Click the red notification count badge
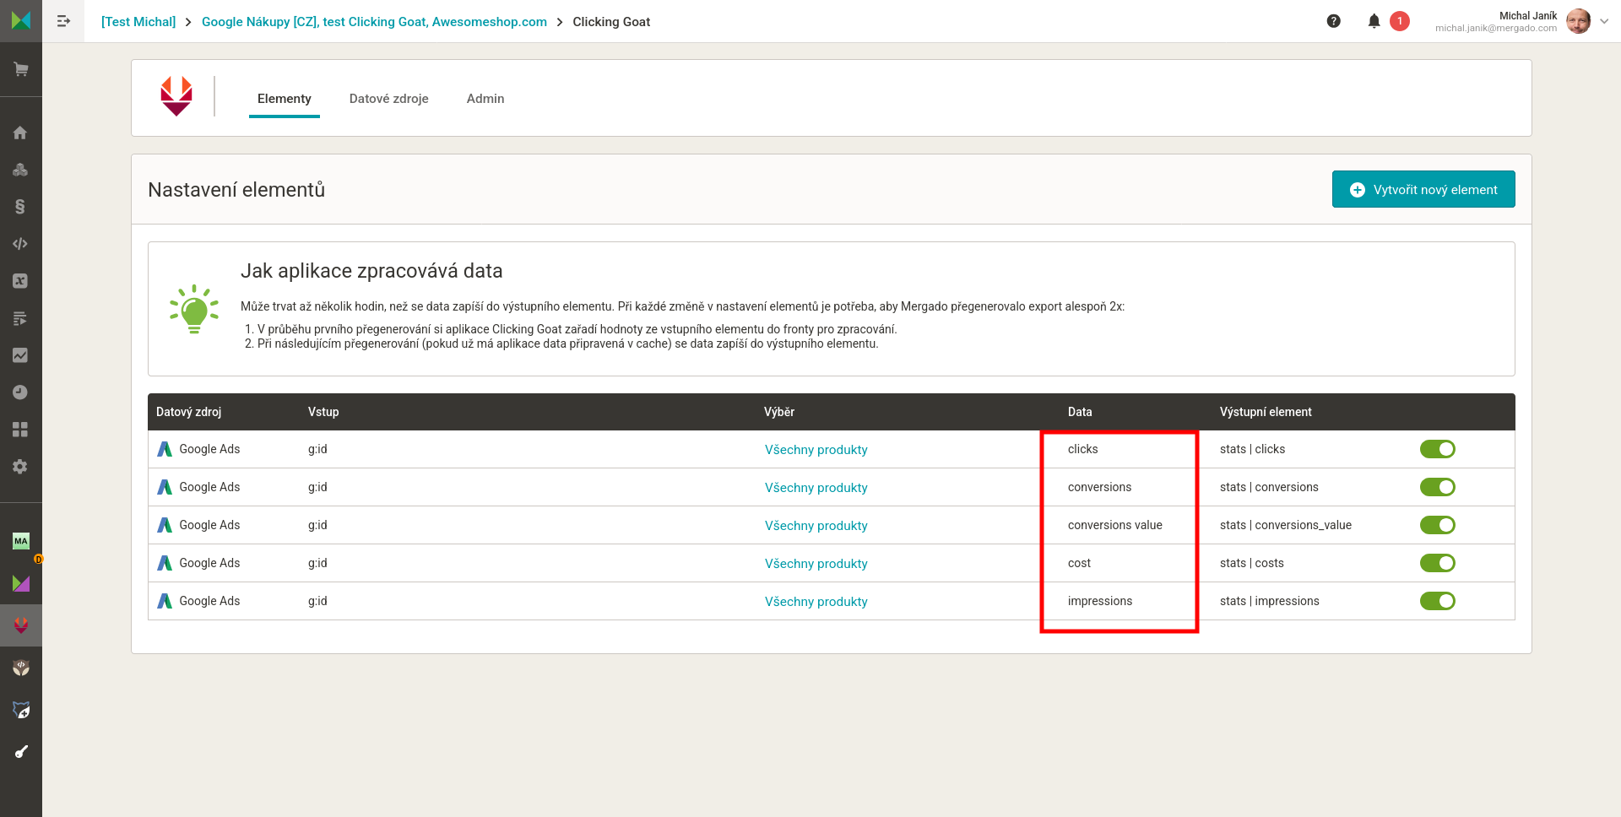This screenshot has width=1621, height=817. click(x=1400, y=21)
